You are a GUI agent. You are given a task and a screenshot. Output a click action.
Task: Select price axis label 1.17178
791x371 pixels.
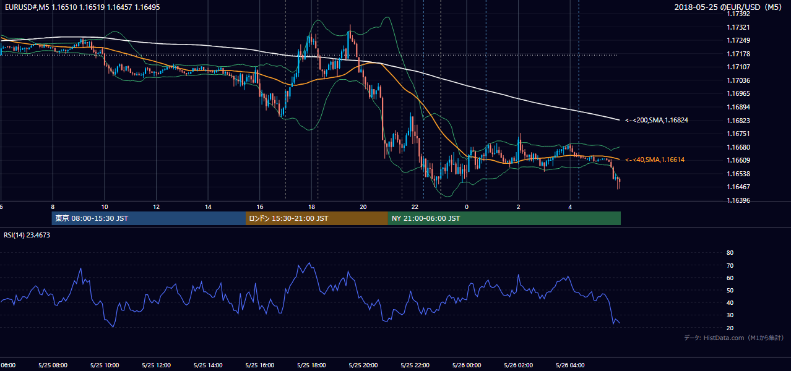click(738, 54)
